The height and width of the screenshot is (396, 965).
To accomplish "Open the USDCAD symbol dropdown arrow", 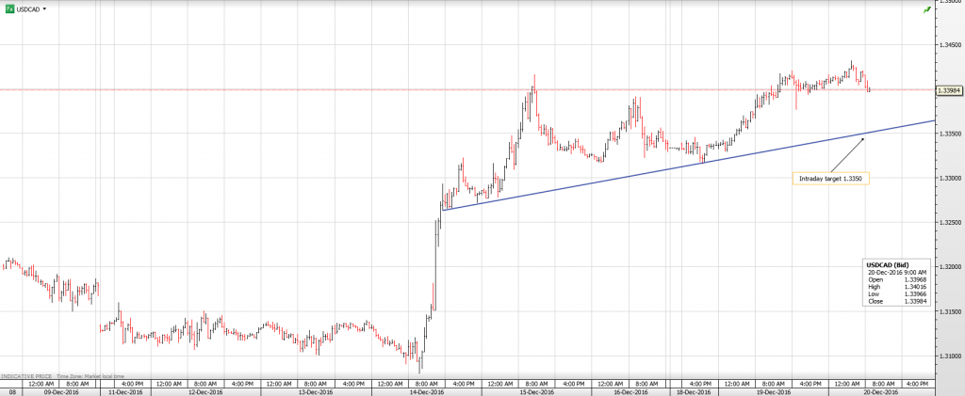I will click(x=45, y=9).
